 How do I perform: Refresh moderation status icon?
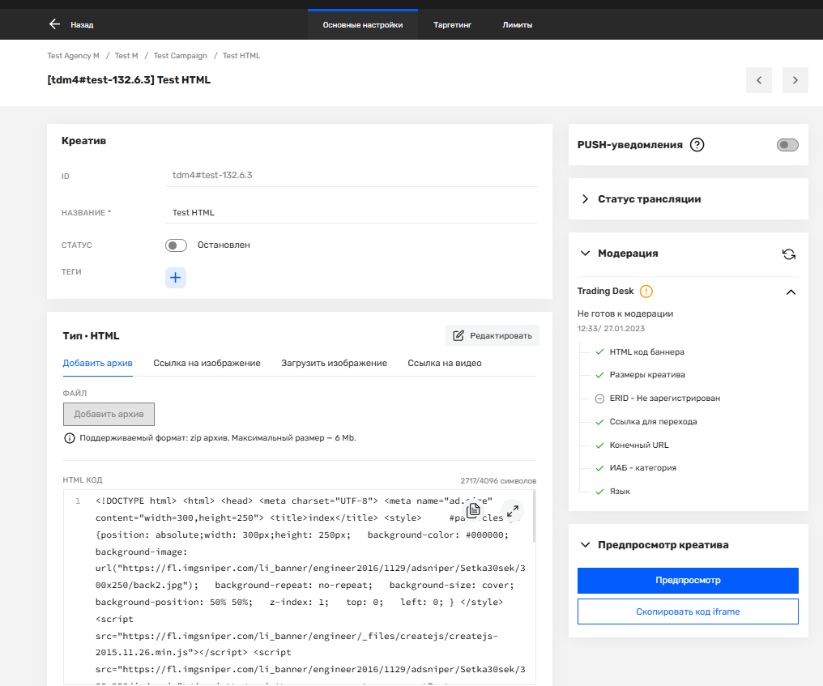(789, 254)
